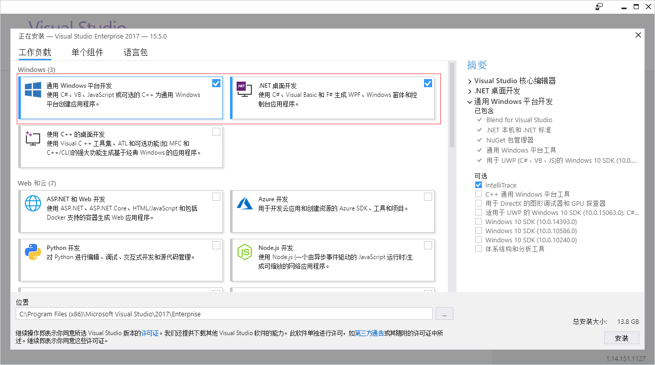Image resolution: width=655 pixels, height=365 pixels.
Task: Switch to 语言包 tab
Action: point(136,52)
